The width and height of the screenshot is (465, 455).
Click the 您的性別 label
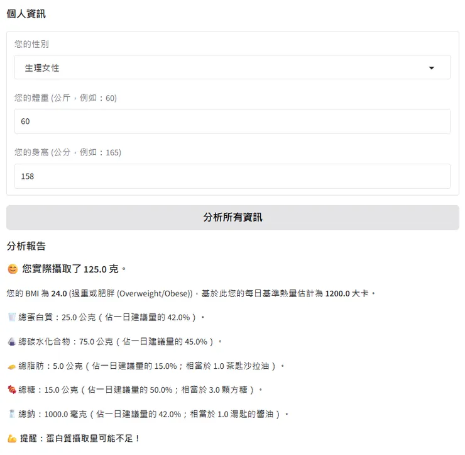point(31,44)
